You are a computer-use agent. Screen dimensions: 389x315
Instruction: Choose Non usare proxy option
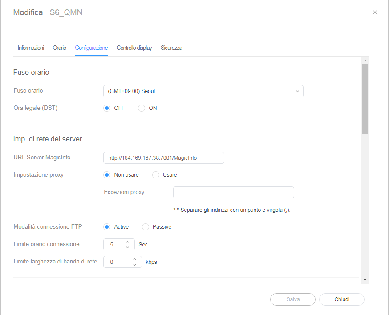[107, 175]
